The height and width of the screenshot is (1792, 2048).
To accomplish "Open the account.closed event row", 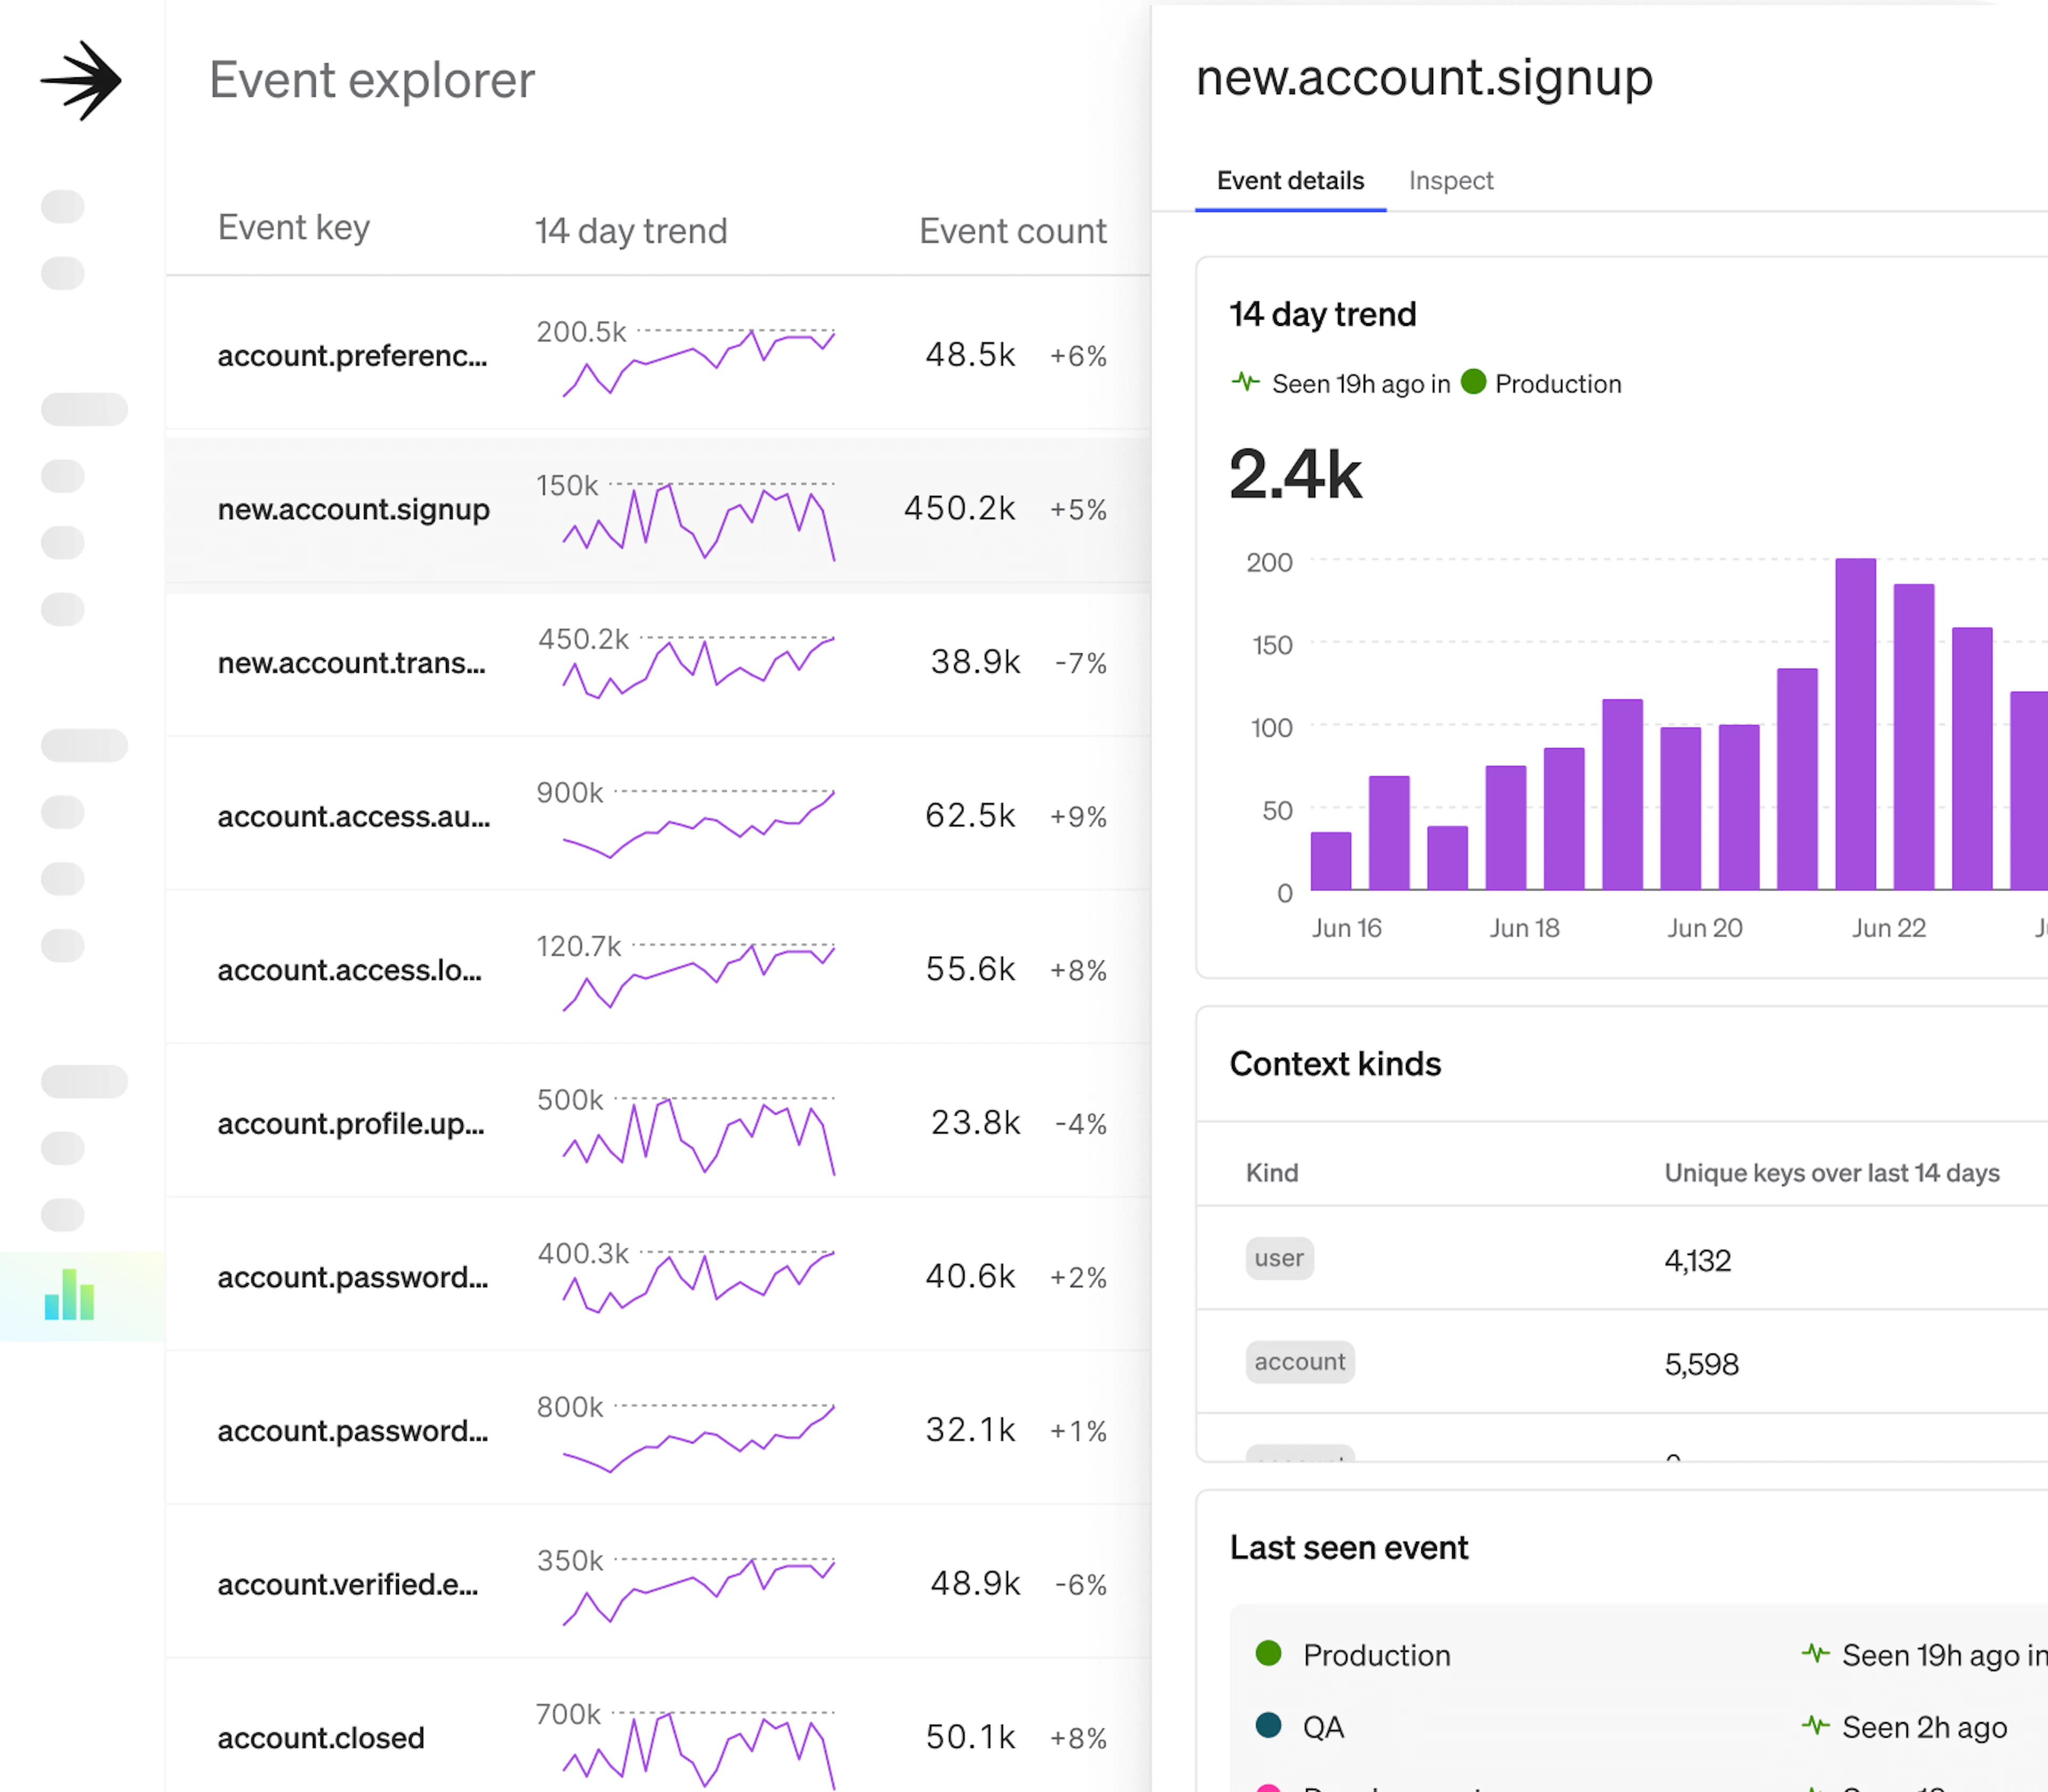I will click(x=321, y=1738).
